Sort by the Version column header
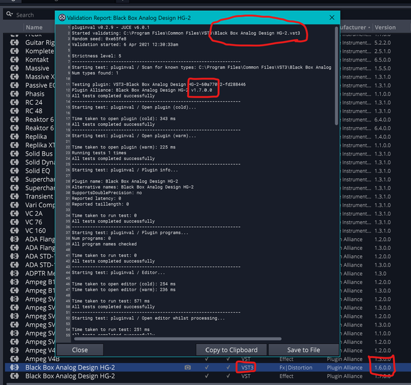This screenshot has width=411, height=385. coord(385,27)
